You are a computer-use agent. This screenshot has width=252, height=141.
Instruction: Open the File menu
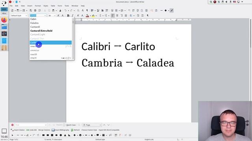11,6
